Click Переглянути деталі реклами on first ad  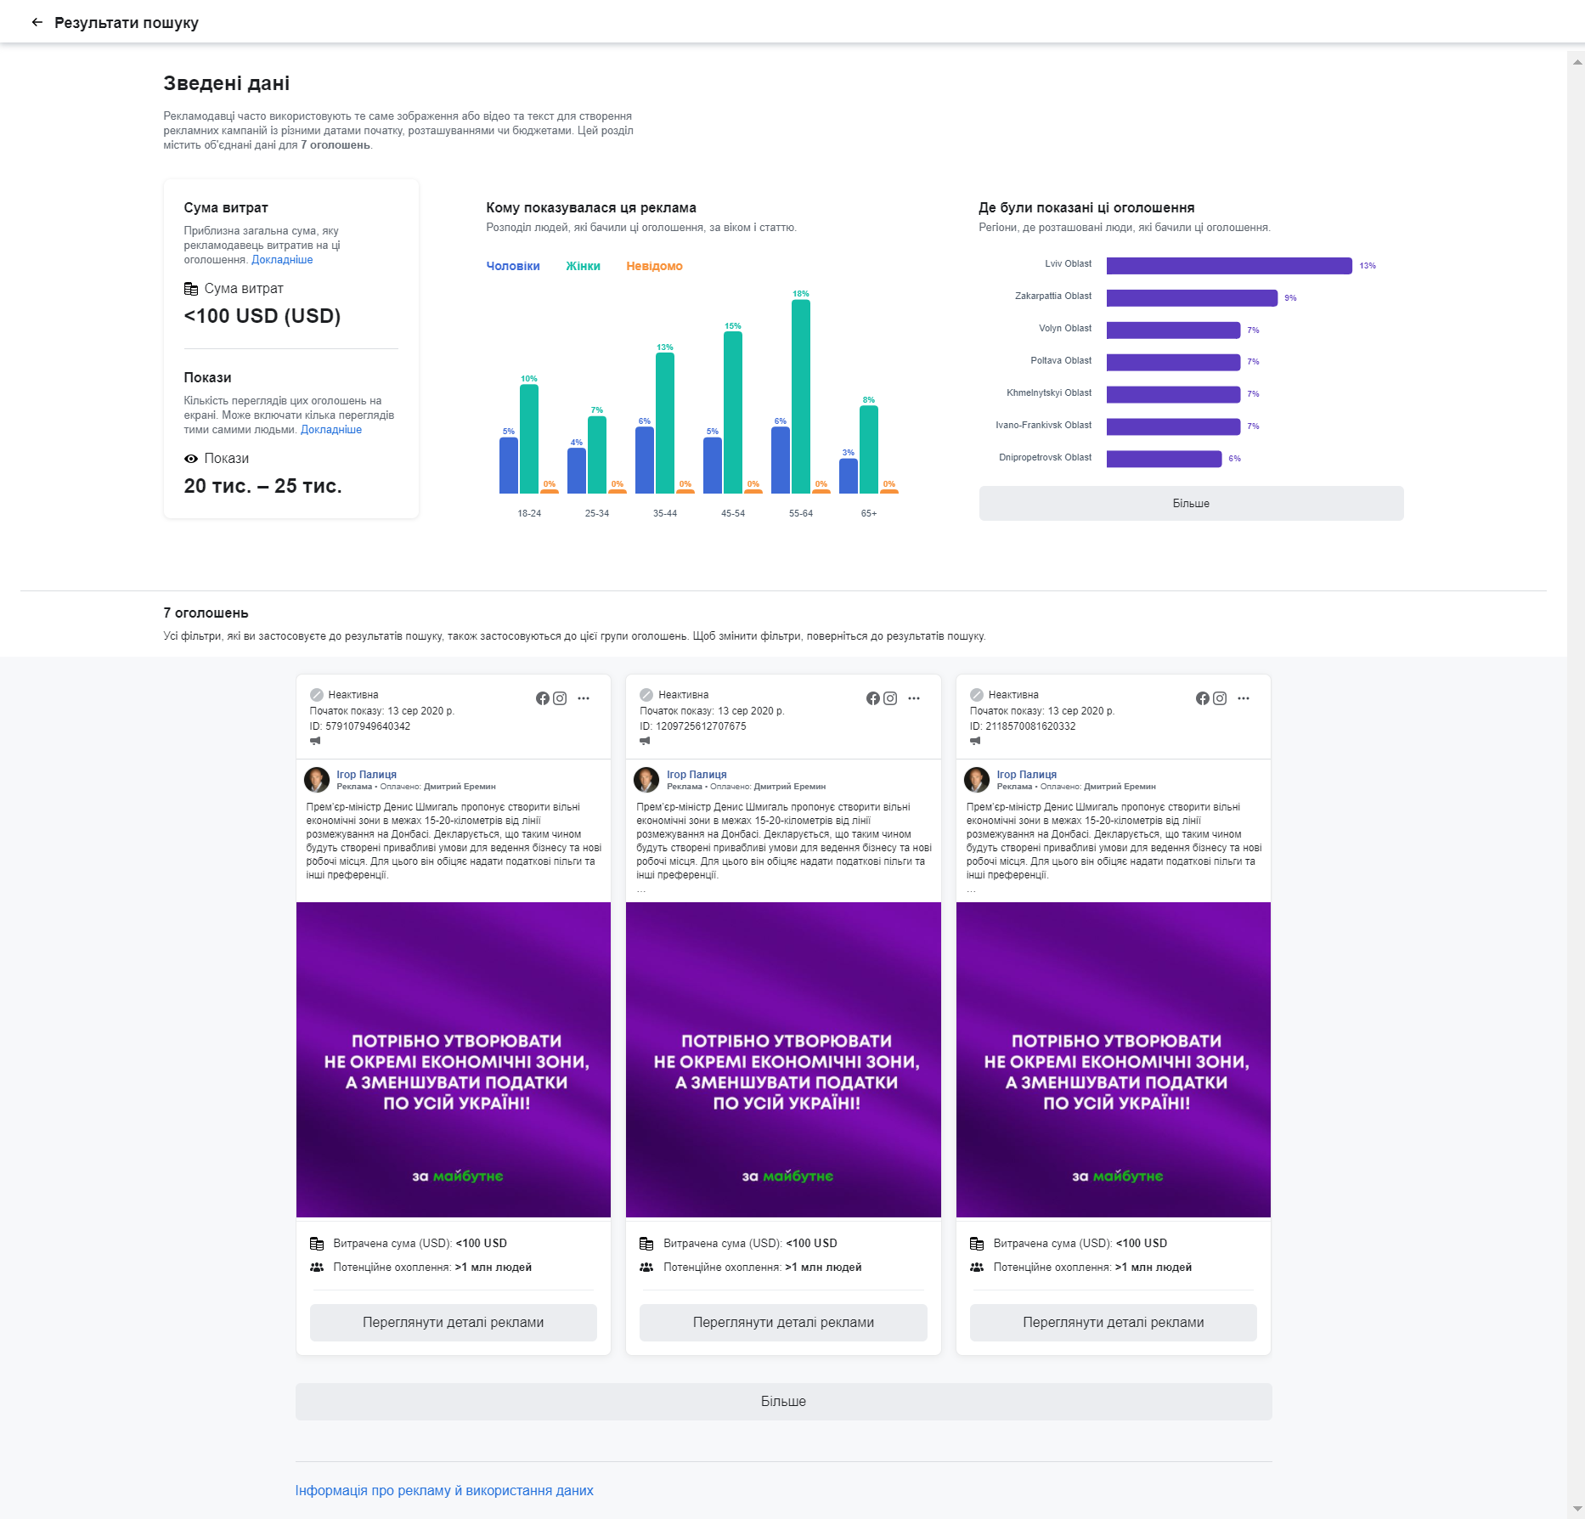[x=453, y=1323]
